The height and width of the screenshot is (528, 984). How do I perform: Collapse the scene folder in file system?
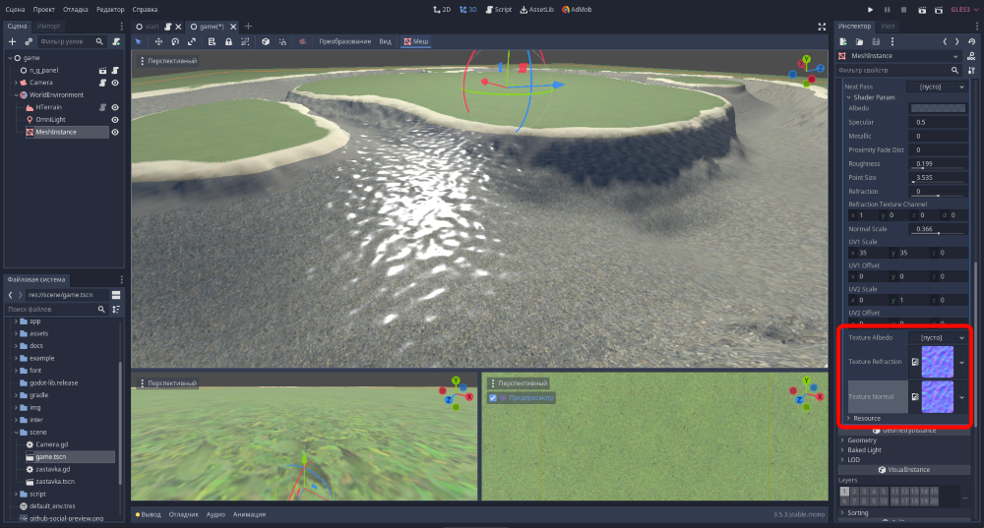[17, 432]
